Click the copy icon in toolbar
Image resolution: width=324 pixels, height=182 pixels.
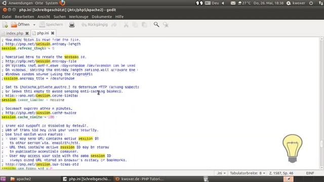coord(135,25)
